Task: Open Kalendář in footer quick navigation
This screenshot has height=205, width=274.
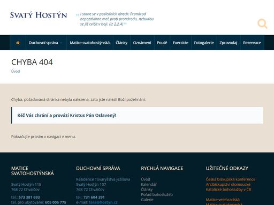Action: (149, 184)
